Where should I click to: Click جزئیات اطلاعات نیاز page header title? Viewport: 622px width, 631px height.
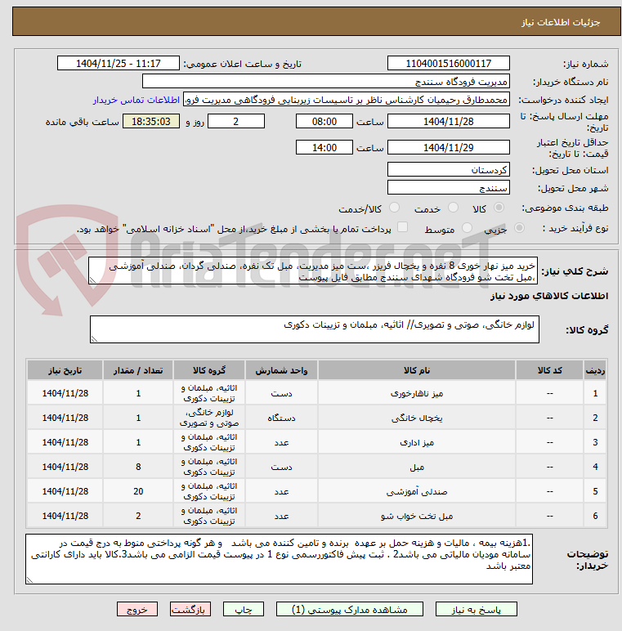coord(561,22)
